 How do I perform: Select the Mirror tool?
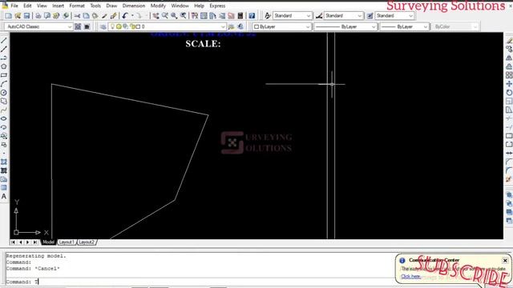(509, 58)
